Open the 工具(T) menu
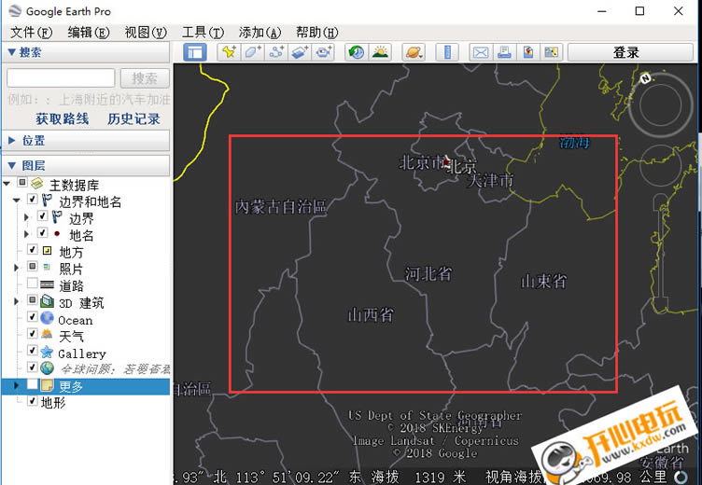 click(202, 32)
